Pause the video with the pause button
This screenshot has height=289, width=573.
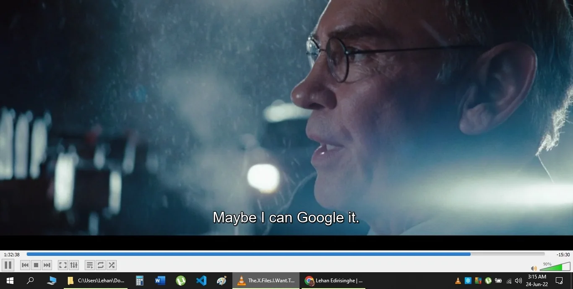coord(8,265)
